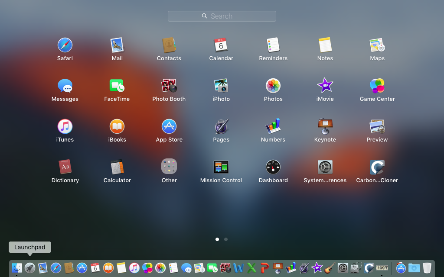Launch Maps from the Dock
444x277 pixels.
pyautogui.click(x=199, y=268)
